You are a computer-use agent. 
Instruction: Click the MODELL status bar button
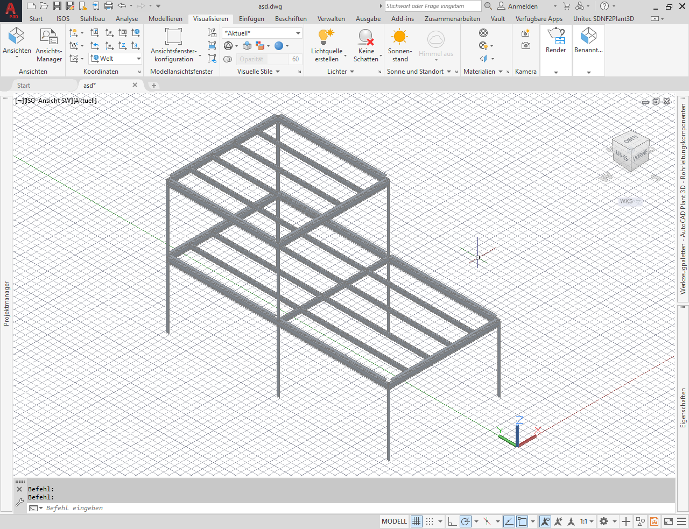(394, 521)
